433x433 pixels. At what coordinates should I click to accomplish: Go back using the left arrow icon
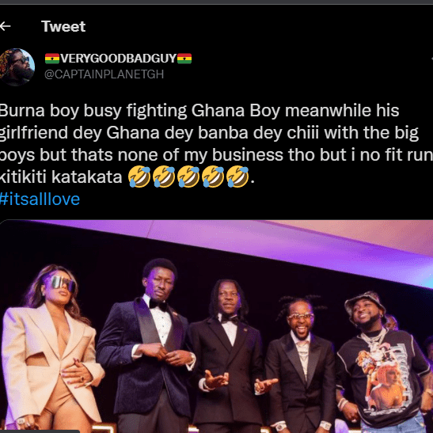tap(5, 26)
